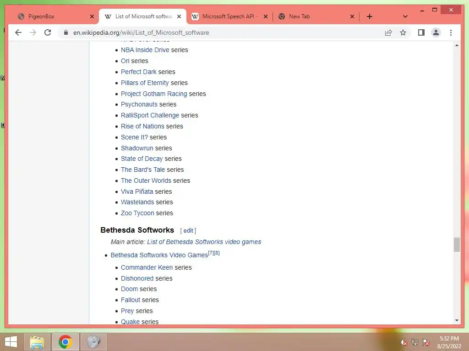Open Bethesda Softworks Video Games link

tap(159, 255)
